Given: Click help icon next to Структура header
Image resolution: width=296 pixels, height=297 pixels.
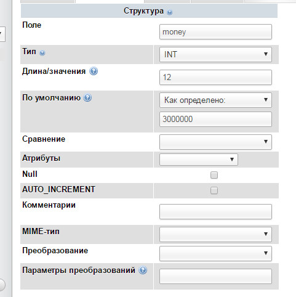Looking at the screenshot, I should tap(169, 12).
